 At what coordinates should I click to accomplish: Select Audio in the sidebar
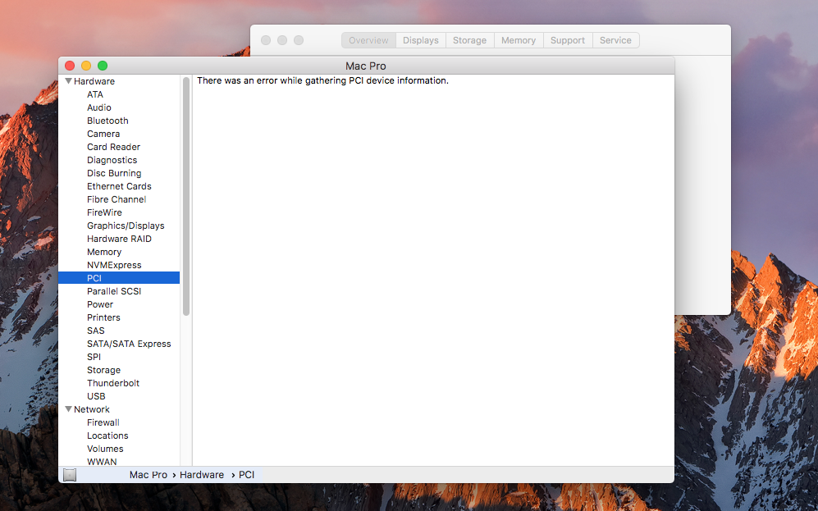click(99, 107)
